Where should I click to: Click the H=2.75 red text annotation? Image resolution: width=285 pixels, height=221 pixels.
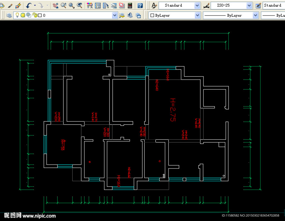tap(173, 110)
